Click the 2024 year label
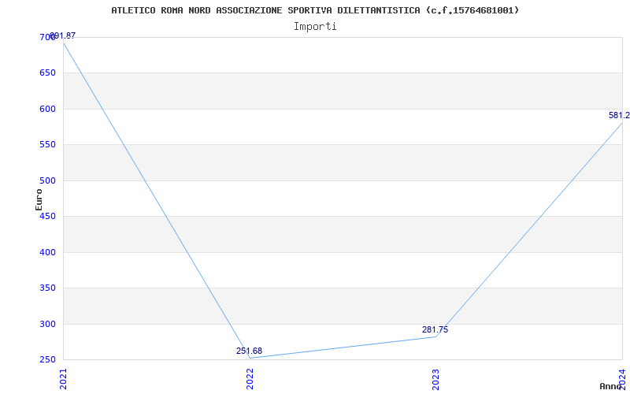 pos(622,379)
